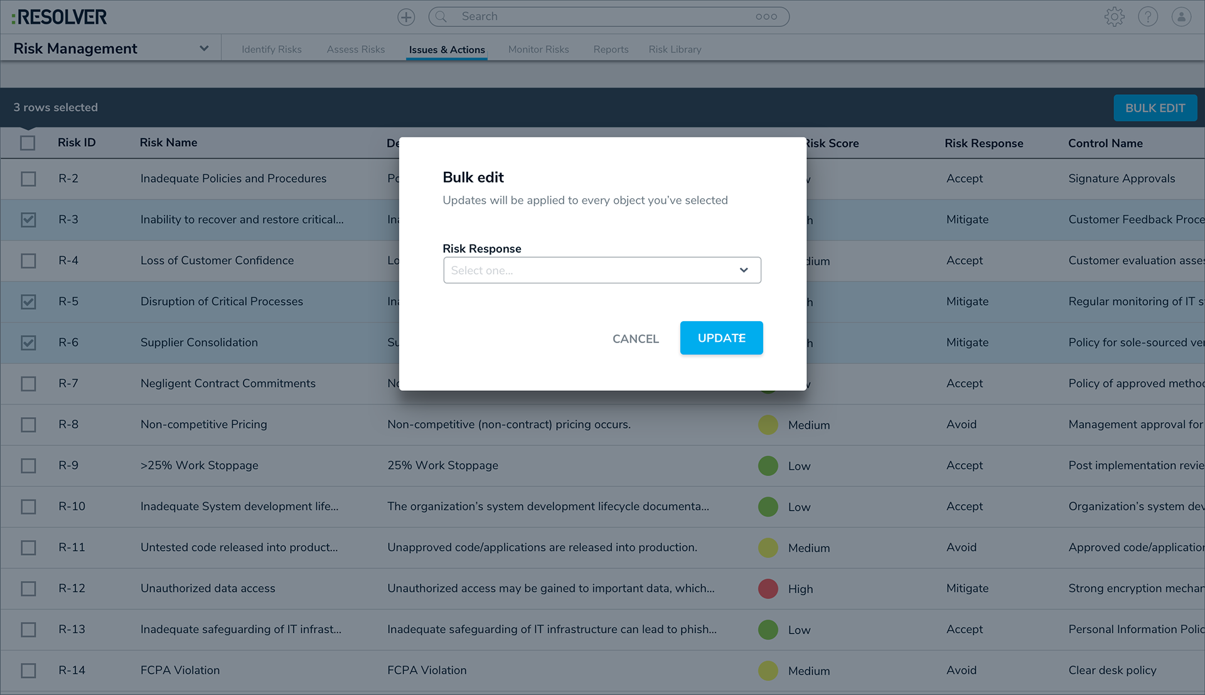The height and width of the screenshot is (695, 1205).
Task: Open the Risk Response Select one dropdown
Action: 602,270
